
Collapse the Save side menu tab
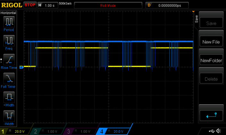196,19
